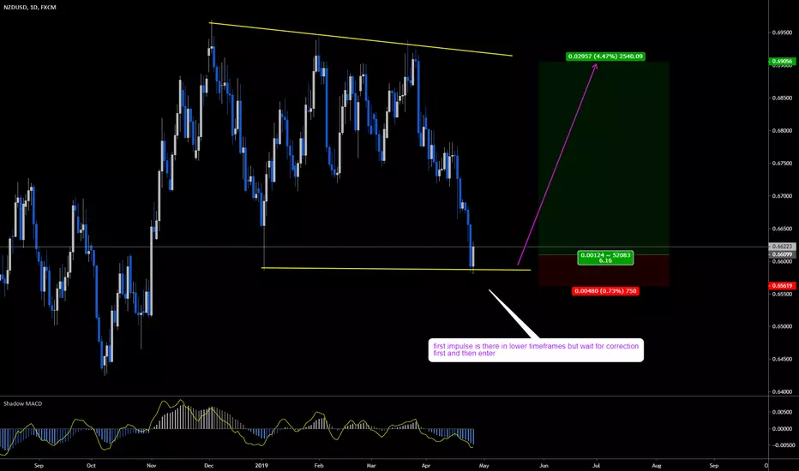Click the 0.66223 current price tag
This screenshot has height=471, width=799.
coord(783,247)
